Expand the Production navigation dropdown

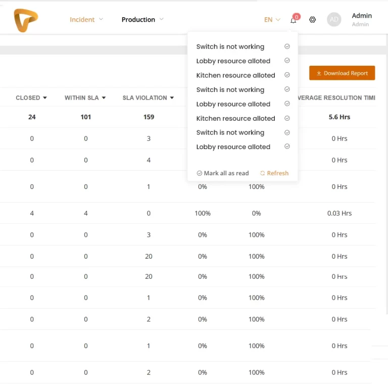click(142, 20)
